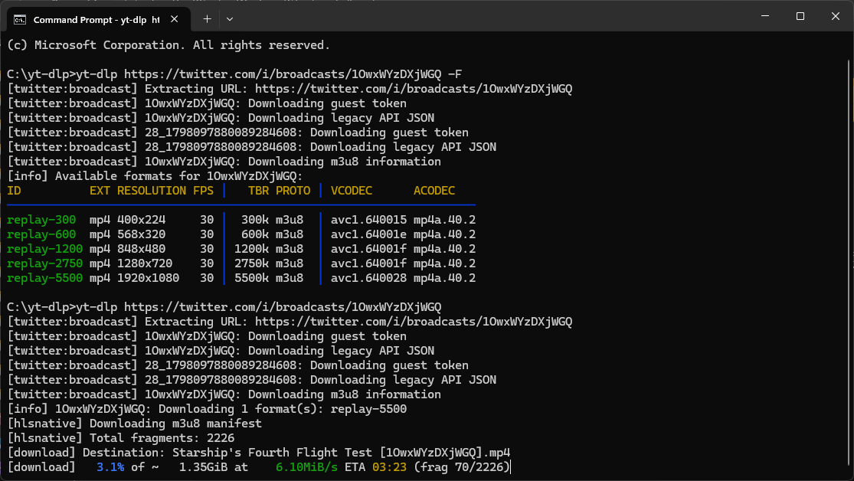Viewport: 854px width, 481px height.
Task: Click the replay-5500 format ID in table
Action: [x=44, y=278]
